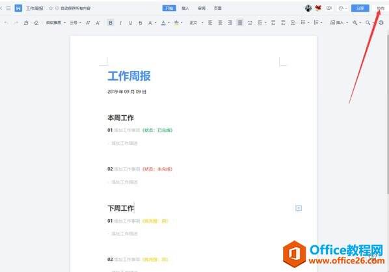The image size is (389, 272).
Task: Click the plus comment icon beside 下周工作
Action: (x=299, y=208)
